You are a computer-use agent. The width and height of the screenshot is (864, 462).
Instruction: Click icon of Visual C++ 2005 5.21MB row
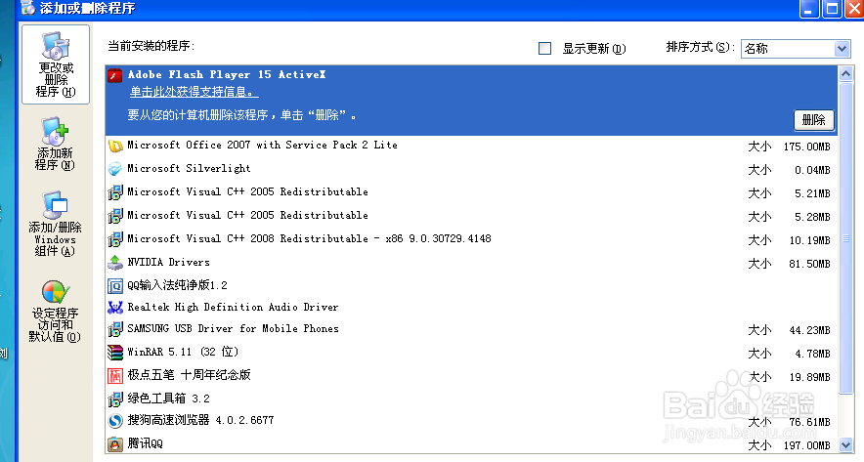click(115, 192)
